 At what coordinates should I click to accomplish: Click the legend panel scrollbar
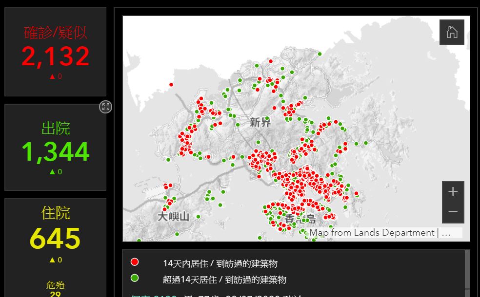click(467, 269)
